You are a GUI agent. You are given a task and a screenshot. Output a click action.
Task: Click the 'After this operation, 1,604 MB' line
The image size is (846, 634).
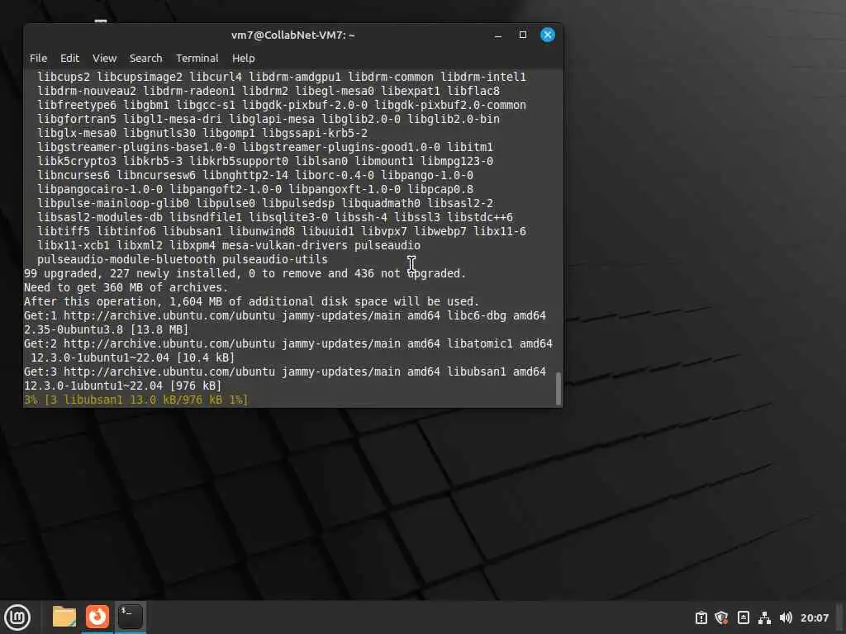(x=251, y=301)
